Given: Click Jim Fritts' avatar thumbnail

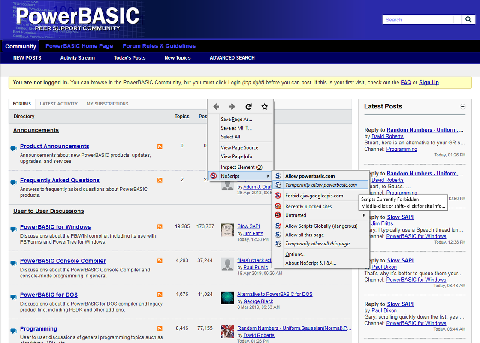Looking at the screenshot, I should tap(227, 230).
